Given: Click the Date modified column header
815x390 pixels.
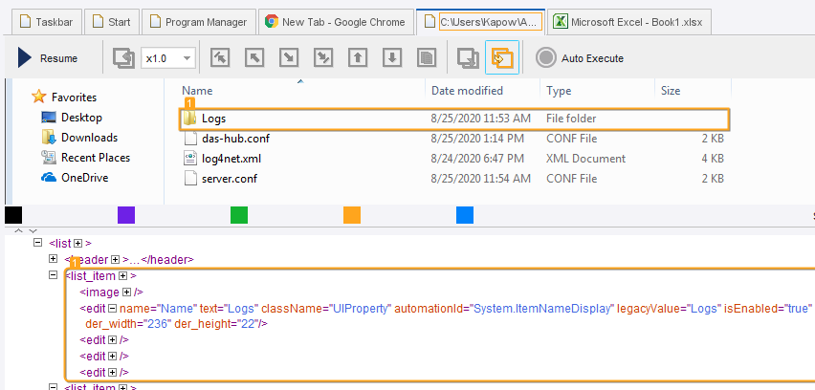Looking at the screenshot, I should [467, 91].
